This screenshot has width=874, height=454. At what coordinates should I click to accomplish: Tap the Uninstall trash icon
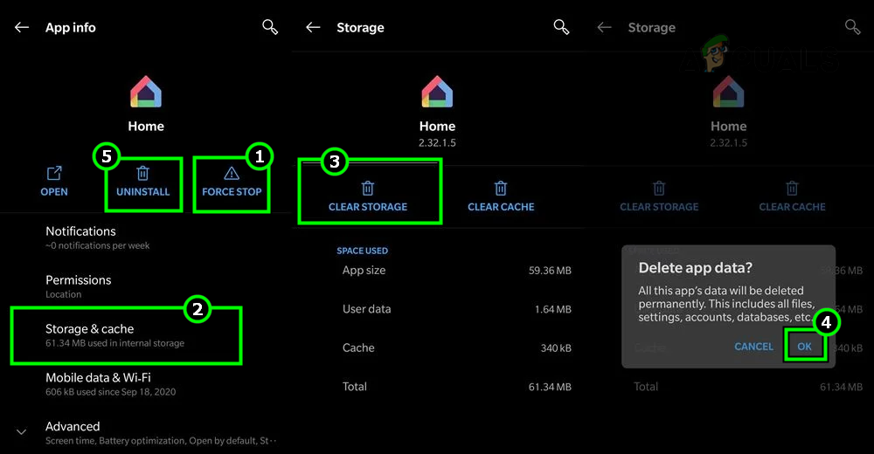tap(143, 174)
